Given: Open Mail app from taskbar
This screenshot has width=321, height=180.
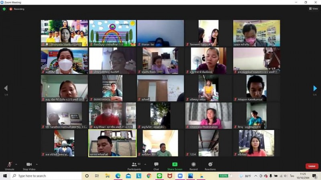Looking at the screenshot, I should point(128,176).
